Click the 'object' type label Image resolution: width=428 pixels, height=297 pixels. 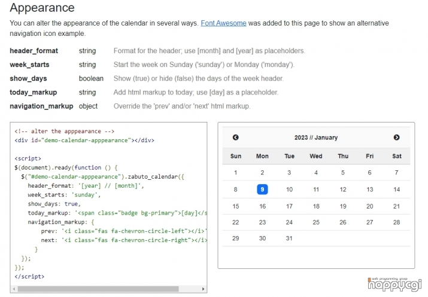coord(88,106)
